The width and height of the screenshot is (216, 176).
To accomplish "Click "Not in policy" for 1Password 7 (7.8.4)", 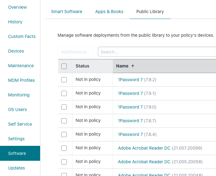I will [88, 134].
